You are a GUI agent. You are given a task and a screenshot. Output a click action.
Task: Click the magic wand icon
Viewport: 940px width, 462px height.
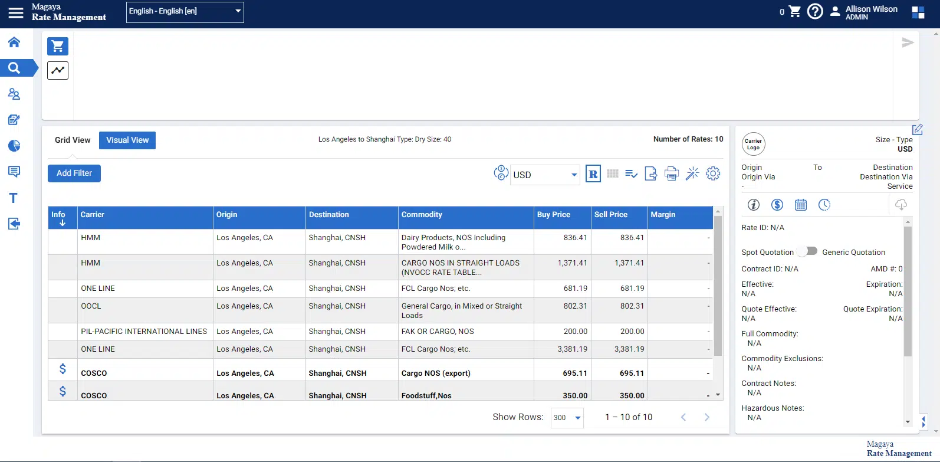[692, 173]
